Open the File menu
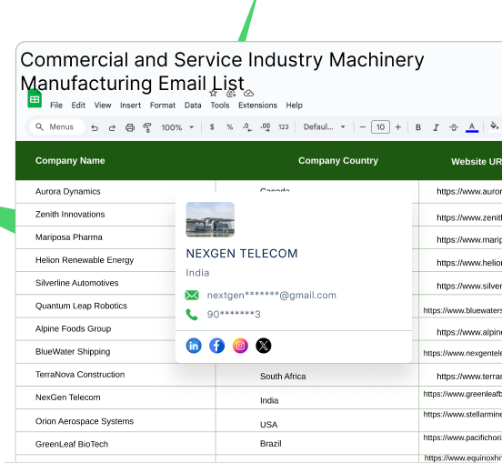 [x=56, y=106]
